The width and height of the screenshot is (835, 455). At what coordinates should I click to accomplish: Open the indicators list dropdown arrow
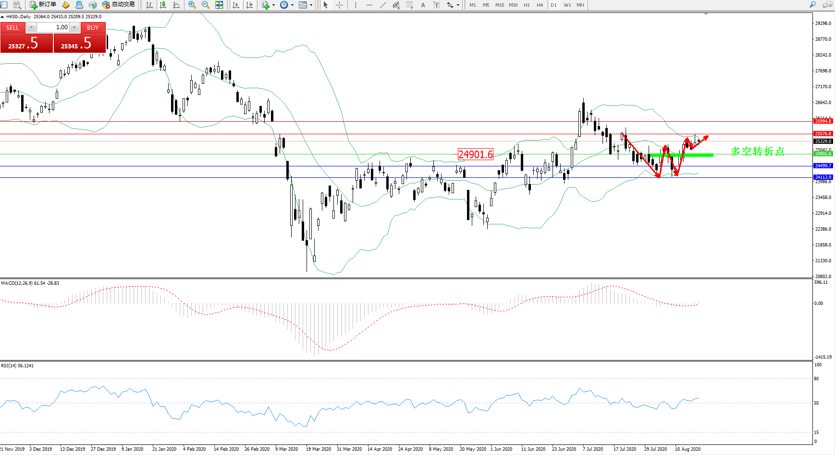(273, 5)
